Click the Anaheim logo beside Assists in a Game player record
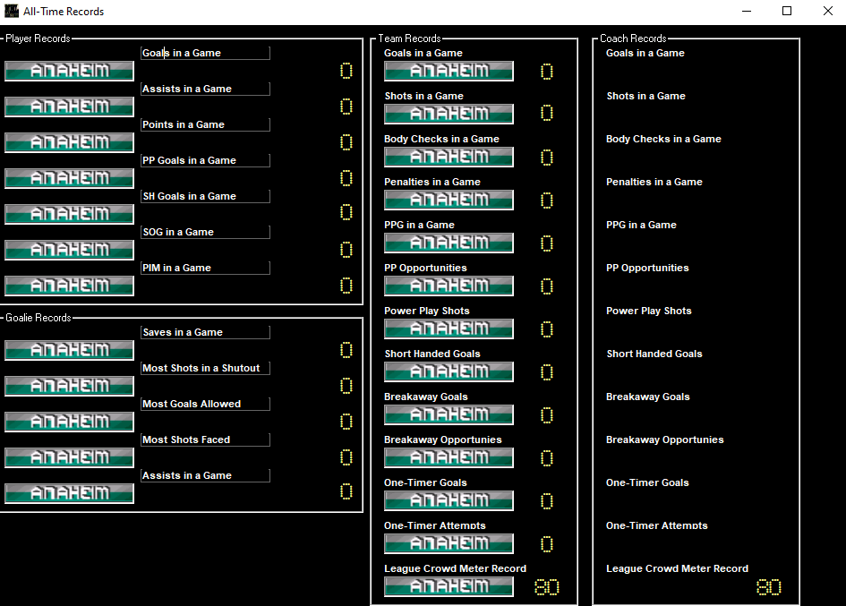The height and width of the screenshot is (606, 846). coord(69,107)
